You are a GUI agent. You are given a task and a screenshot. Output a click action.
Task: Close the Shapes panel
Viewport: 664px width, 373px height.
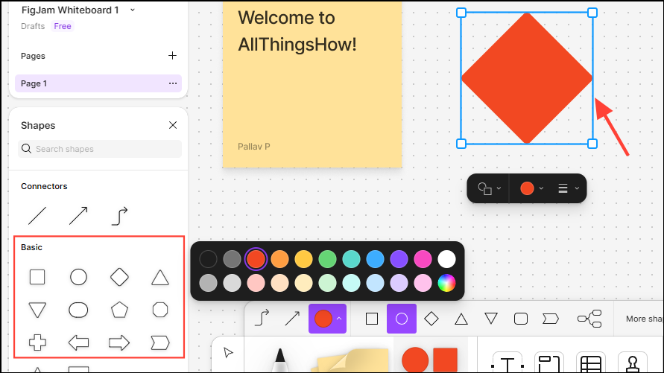pos(173,125)
